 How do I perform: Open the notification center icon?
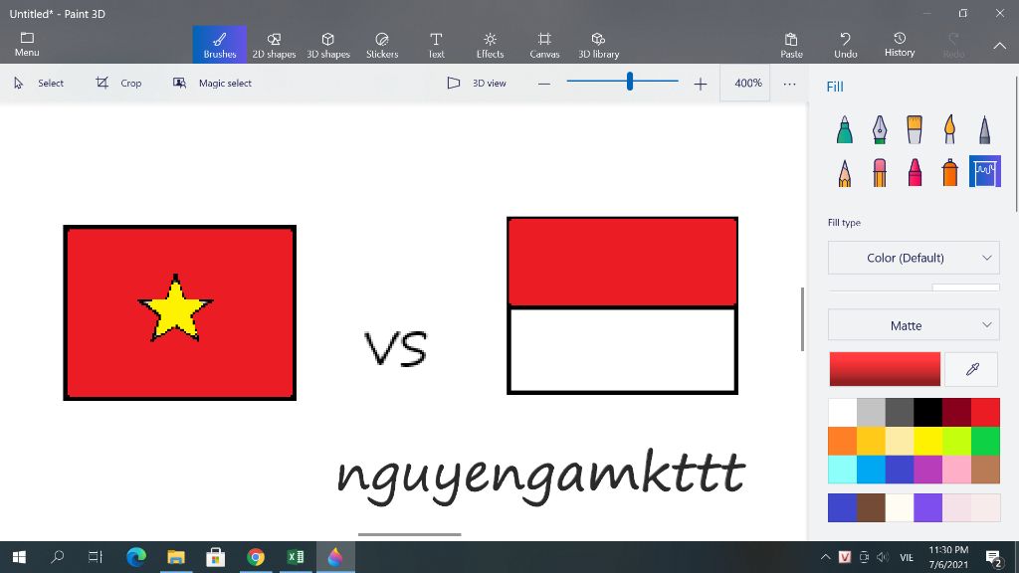click(993, 557)
